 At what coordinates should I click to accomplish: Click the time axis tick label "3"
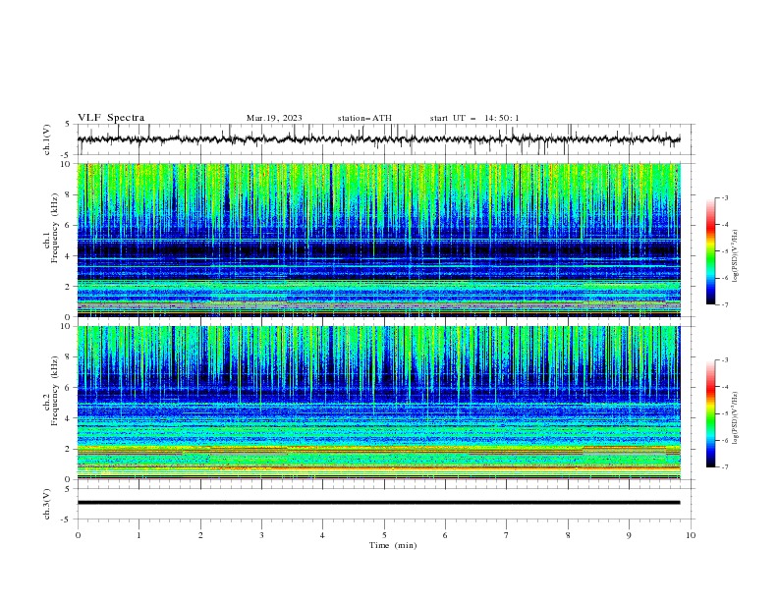(261, 535)
